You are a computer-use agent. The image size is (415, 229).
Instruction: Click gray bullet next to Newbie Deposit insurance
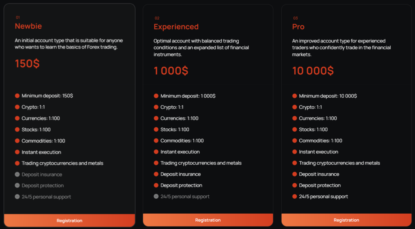pos(17,174)
